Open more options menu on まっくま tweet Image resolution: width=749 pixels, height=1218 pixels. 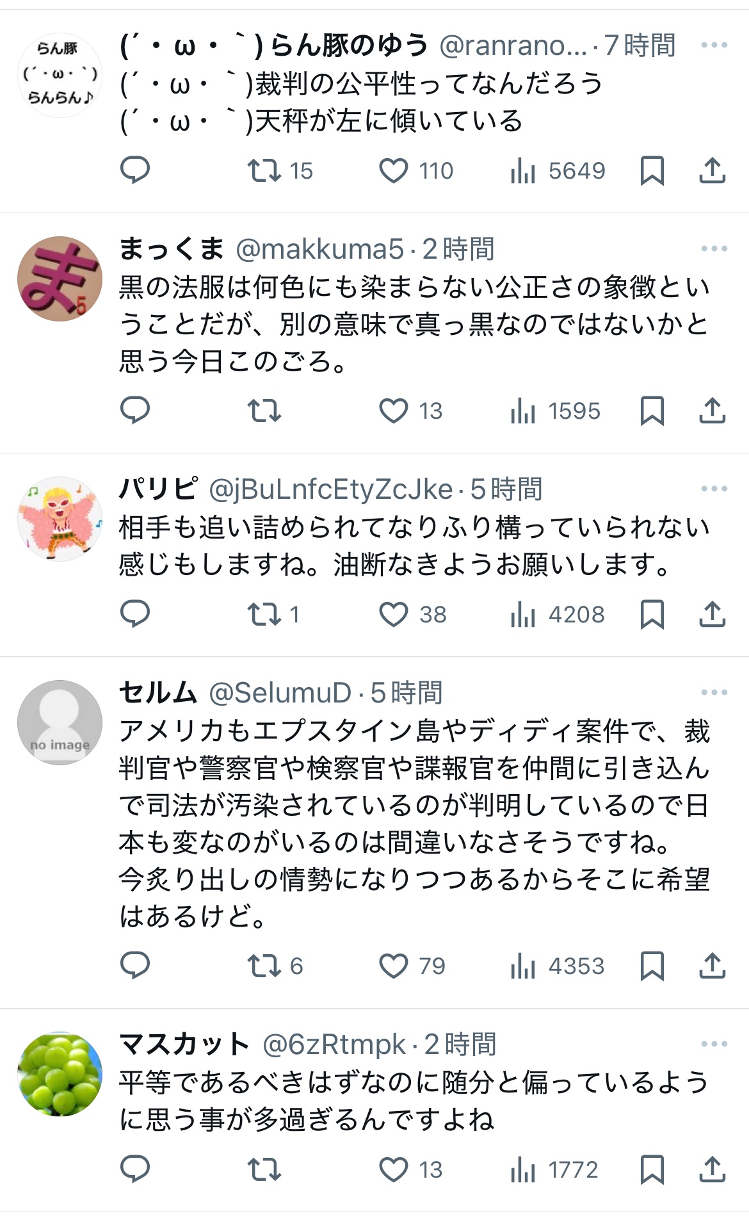(714, 249)
